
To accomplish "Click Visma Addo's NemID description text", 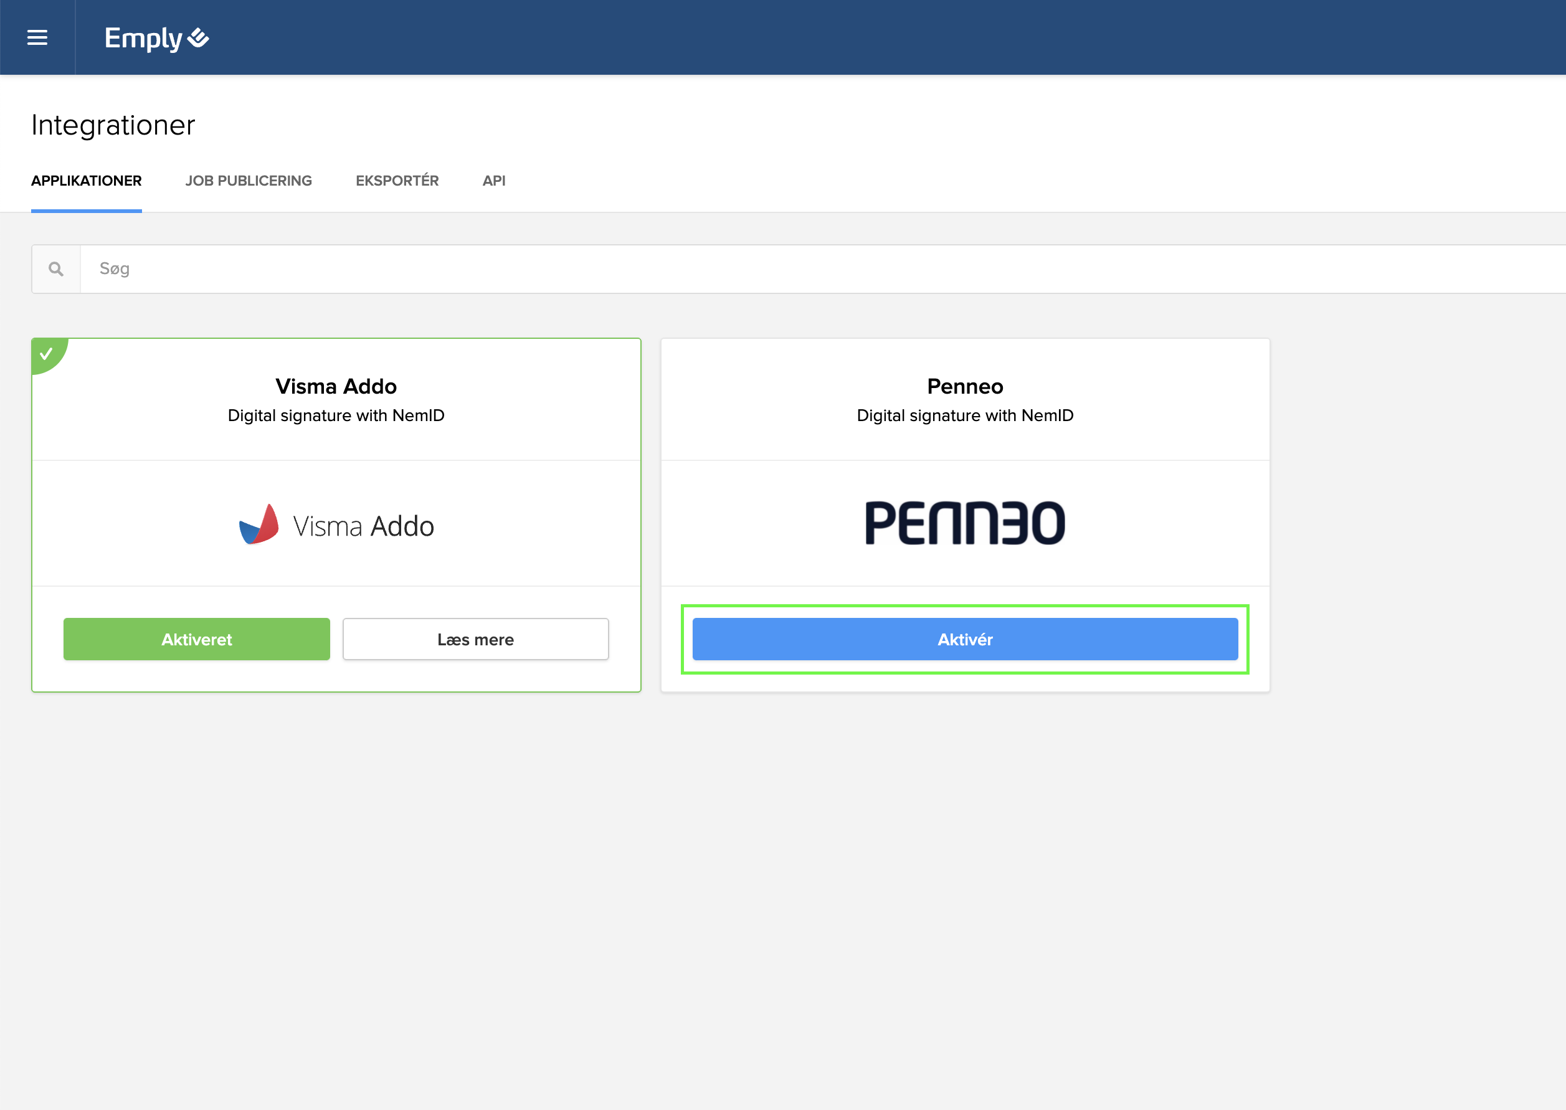I will [x=336, y=415].
